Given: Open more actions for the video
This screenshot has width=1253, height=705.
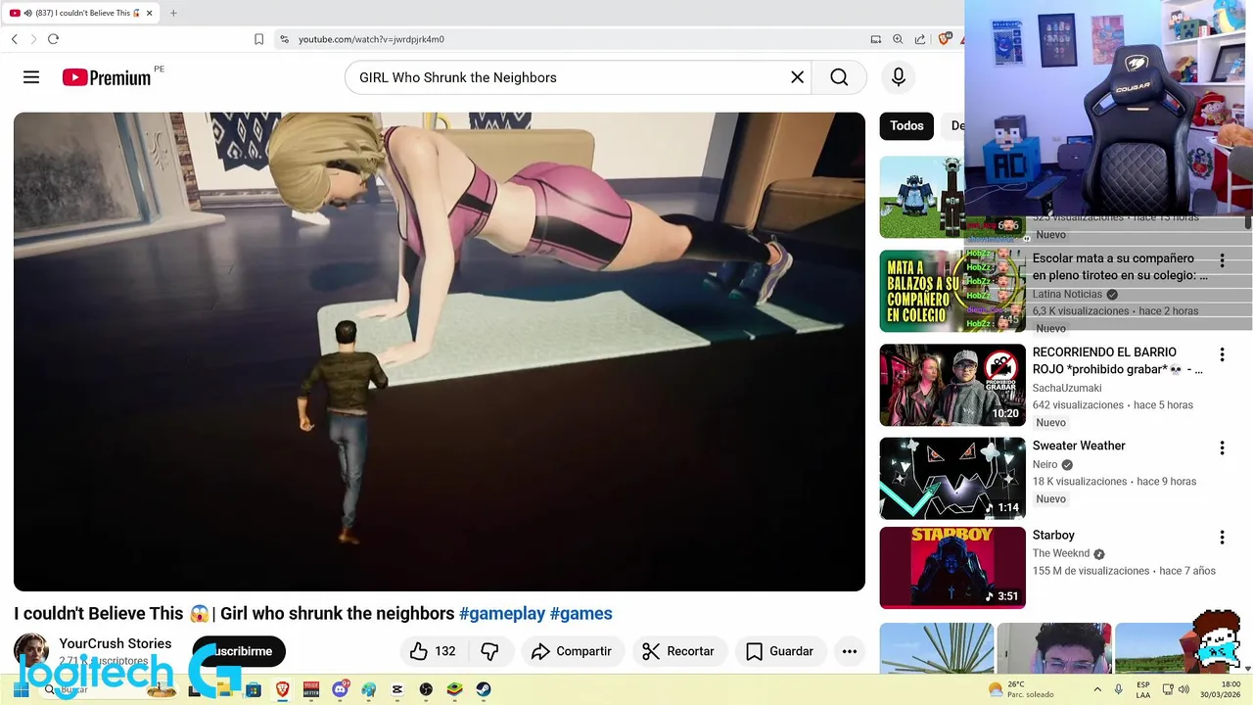Looking at the screenshot, I should coord(850,651).
